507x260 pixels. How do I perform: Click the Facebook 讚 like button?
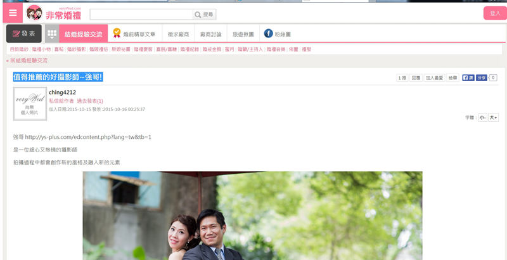(x=468, y=77)
